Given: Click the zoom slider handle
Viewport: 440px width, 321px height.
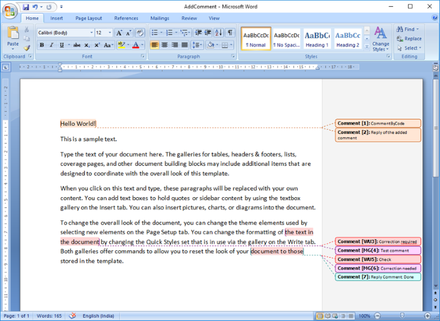Looking at the screenshot, I should 402,316.
